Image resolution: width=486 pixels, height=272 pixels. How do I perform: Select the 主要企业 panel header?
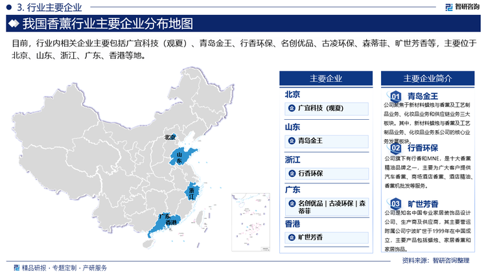point(326,78)
